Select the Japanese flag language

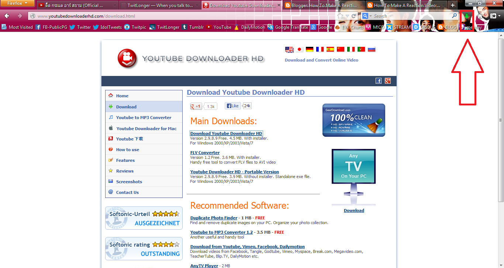[x=300, y=49]
